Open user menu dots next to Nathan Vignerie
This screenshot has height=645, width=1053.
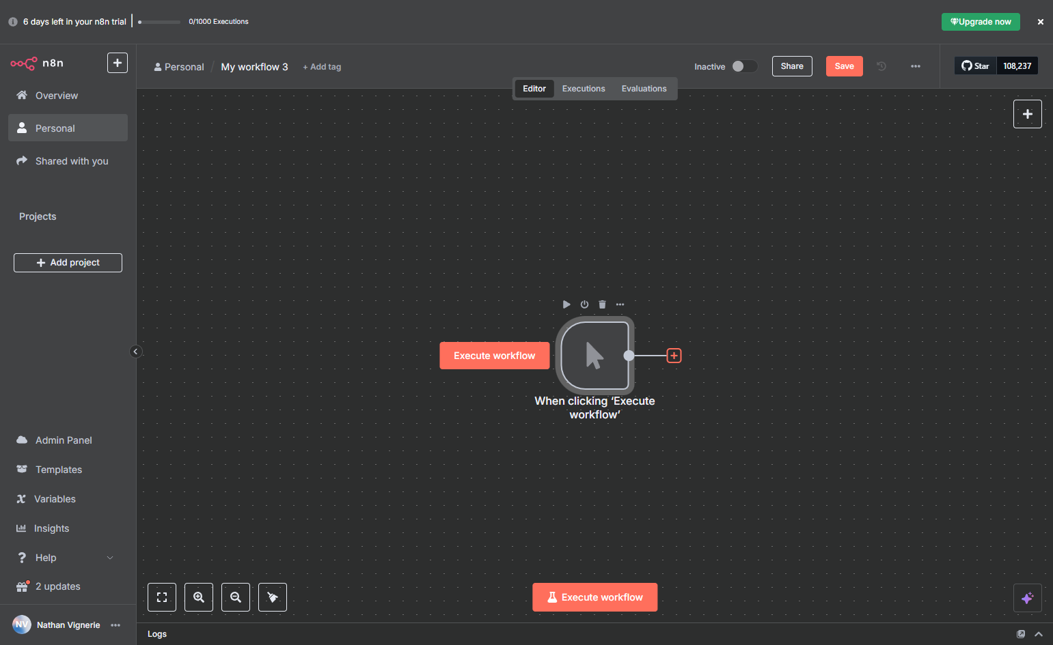(x=115, y=625)
